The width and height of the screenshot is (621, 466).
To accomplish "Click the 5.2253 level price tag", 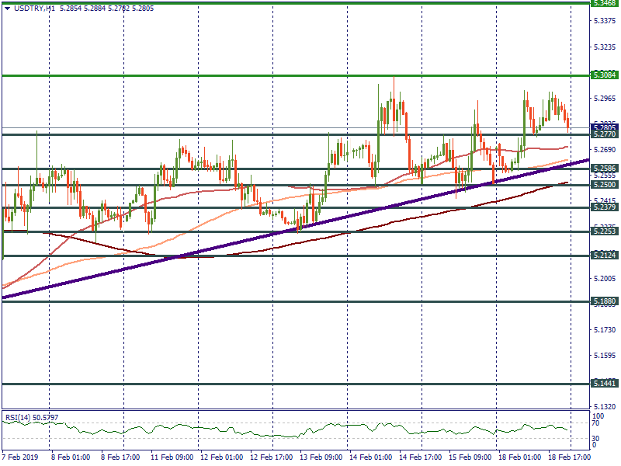I will pos(605,231).
